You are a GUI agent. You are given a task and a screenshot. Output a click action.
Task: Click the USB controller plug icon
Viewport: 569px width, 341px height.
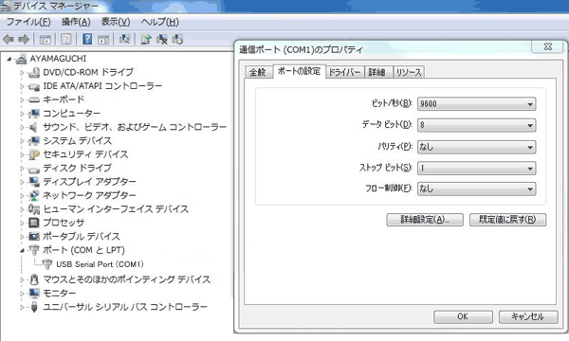34,307
